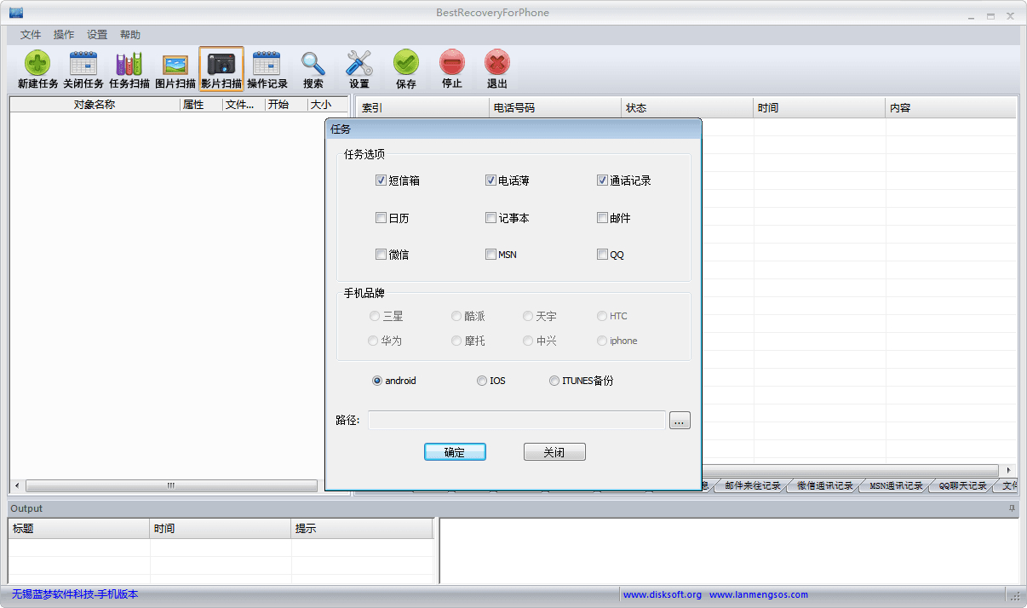Open the 操作记录 (Operation Log) toolbar icon
This screenshot has height=608, width=1027.
[267, 69]
